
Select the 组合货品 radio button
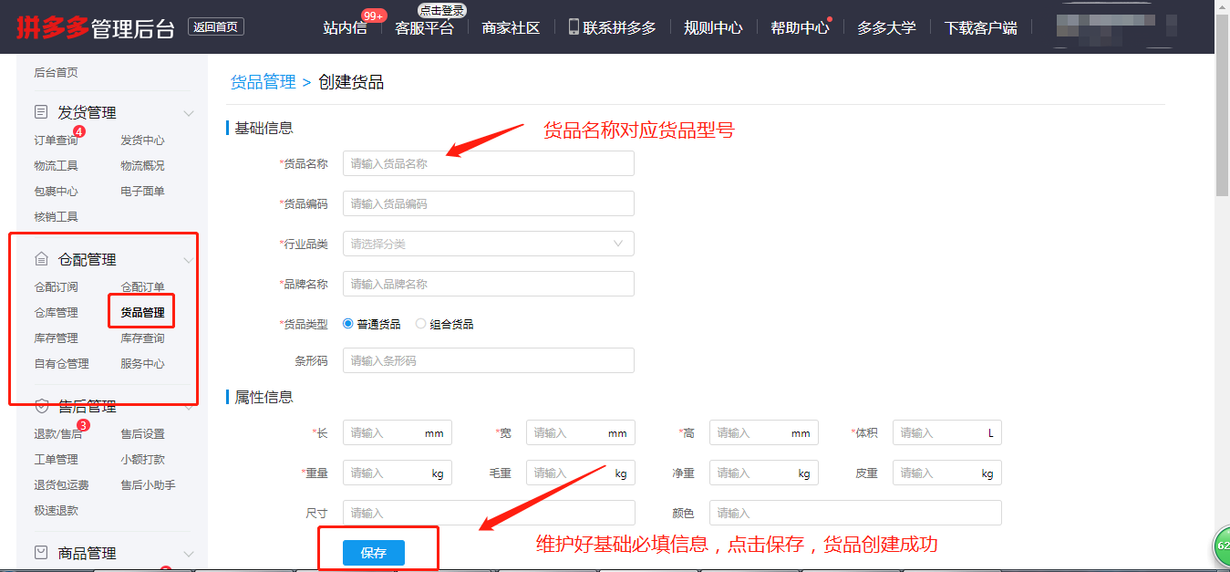[x=420, y=324]
